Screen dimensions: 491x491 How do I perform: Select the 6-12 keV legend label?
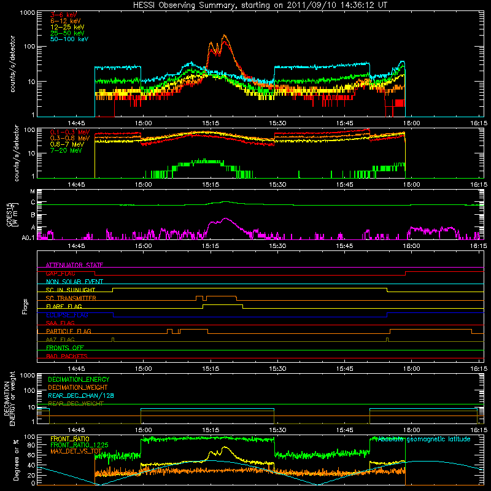[x=66, y=21]
